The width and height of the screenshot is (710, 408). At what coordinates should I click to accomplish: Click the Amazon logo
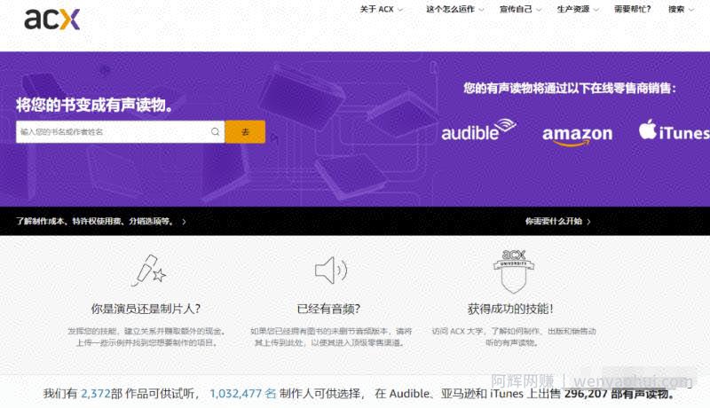tap(578, 136)
